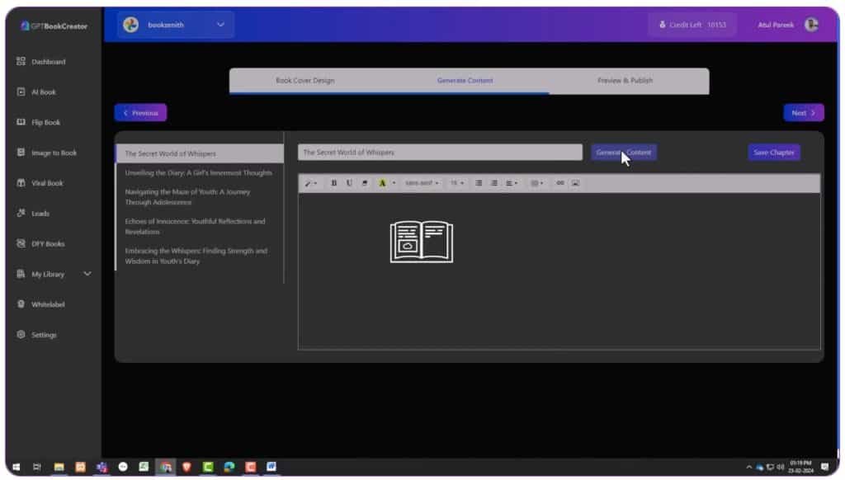Viewport: 845px width, 480px height.
Task: Open Microsoft Edge from the taskbar
Action: [x=229, y=467]
